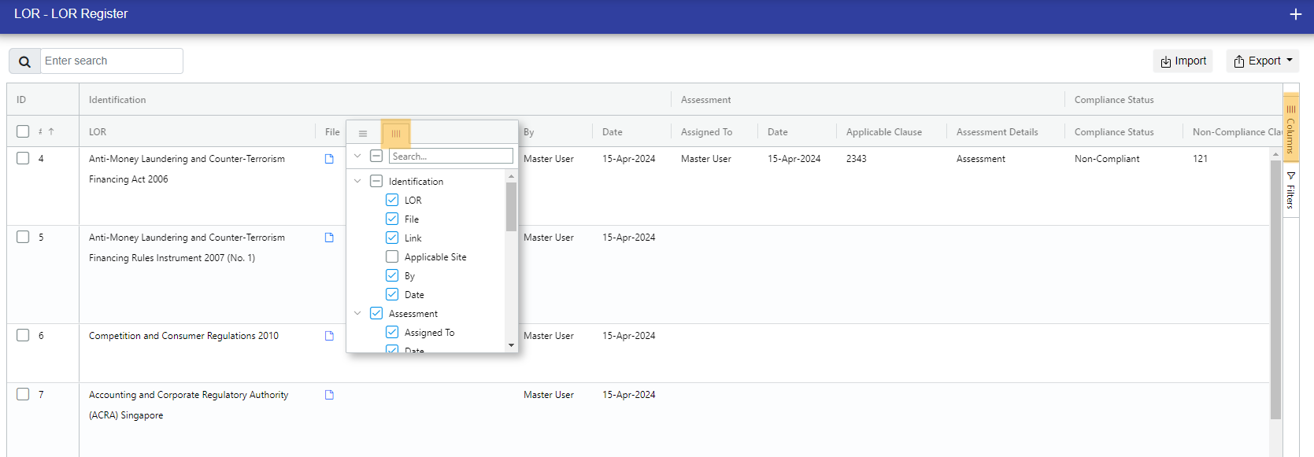
Task: Select the columns chooser tab in popup
Action: (x=396, y=134)
